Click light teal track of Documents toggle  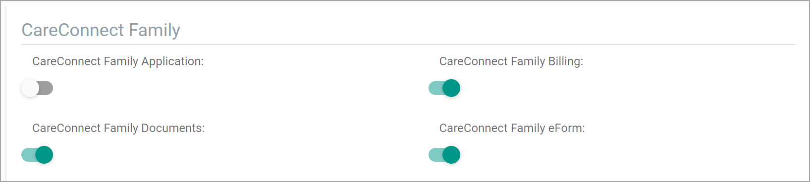click(x=28, y=155)
